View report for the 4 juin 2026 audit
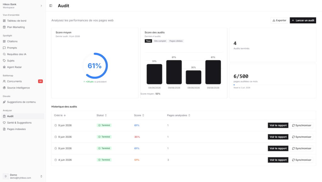The image size is (322, 182). coord(278,160)
